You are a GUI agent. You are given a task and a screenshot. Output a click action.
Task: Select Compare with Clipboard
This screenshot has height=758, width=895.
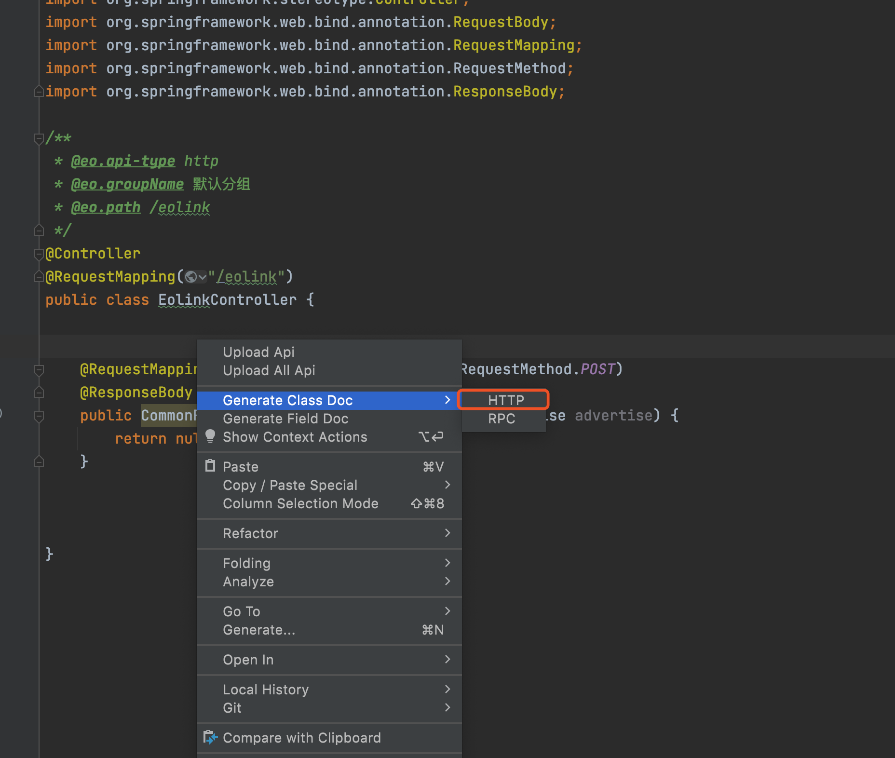[x=329, y=738]
